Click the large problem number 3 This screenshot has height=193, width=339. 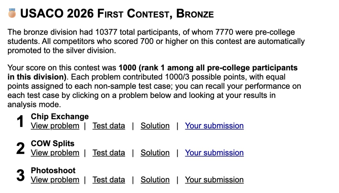[x=20, y=175]
